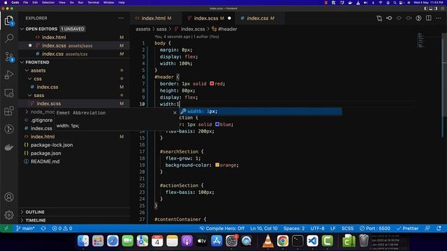The height and width of the screenshot is (251, 447).
Task: Open package-lock.json in the file tree
Action: pos(52,145)
